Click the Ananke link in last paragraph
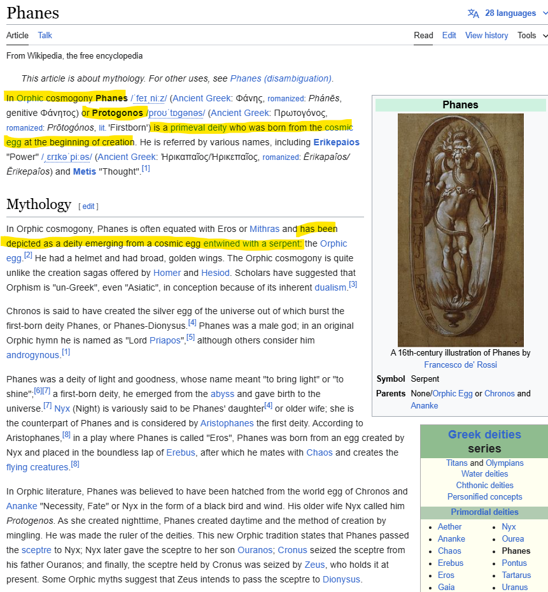 [x=22, y=507]
